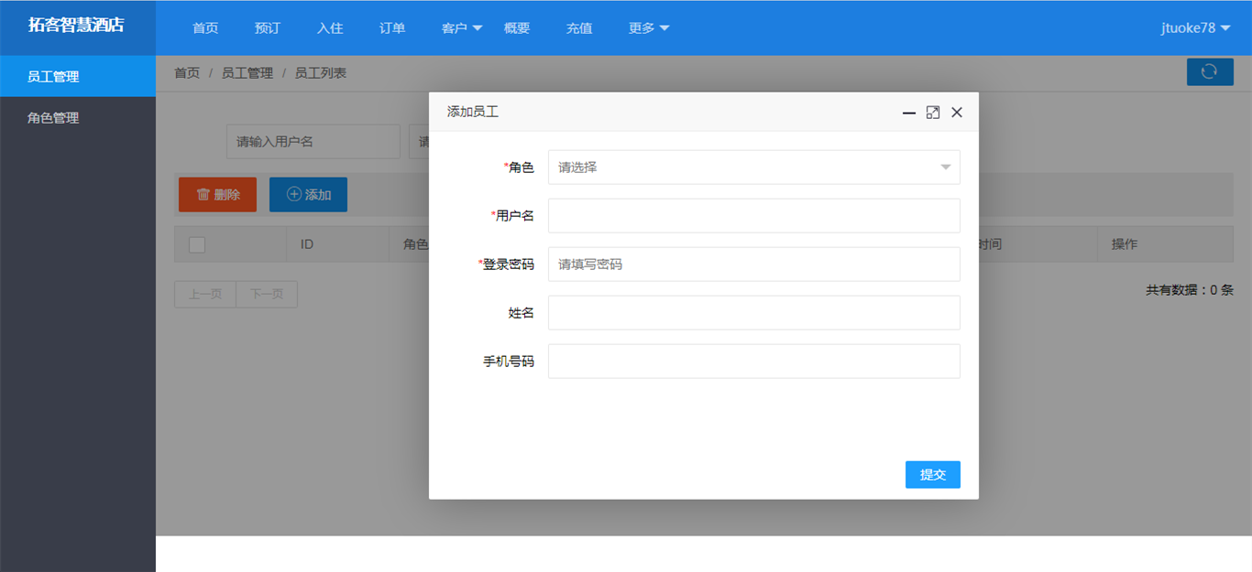Open 入住 in top navigation
Image resolution: width=1252 pixels, height=572 pixels.
point(330,28)
